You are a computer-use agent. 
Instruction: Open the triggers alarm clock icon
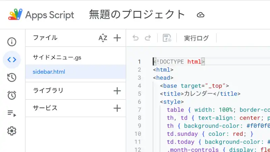12,95
